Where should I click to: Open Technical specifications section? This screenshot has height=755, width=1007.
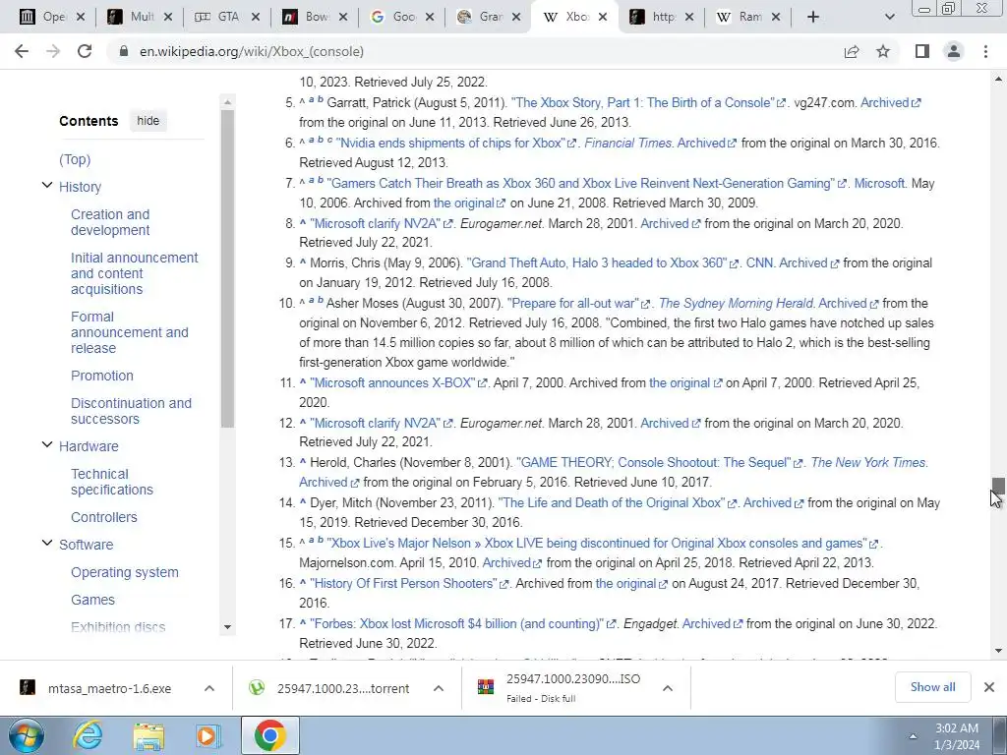tap(112, 482)
